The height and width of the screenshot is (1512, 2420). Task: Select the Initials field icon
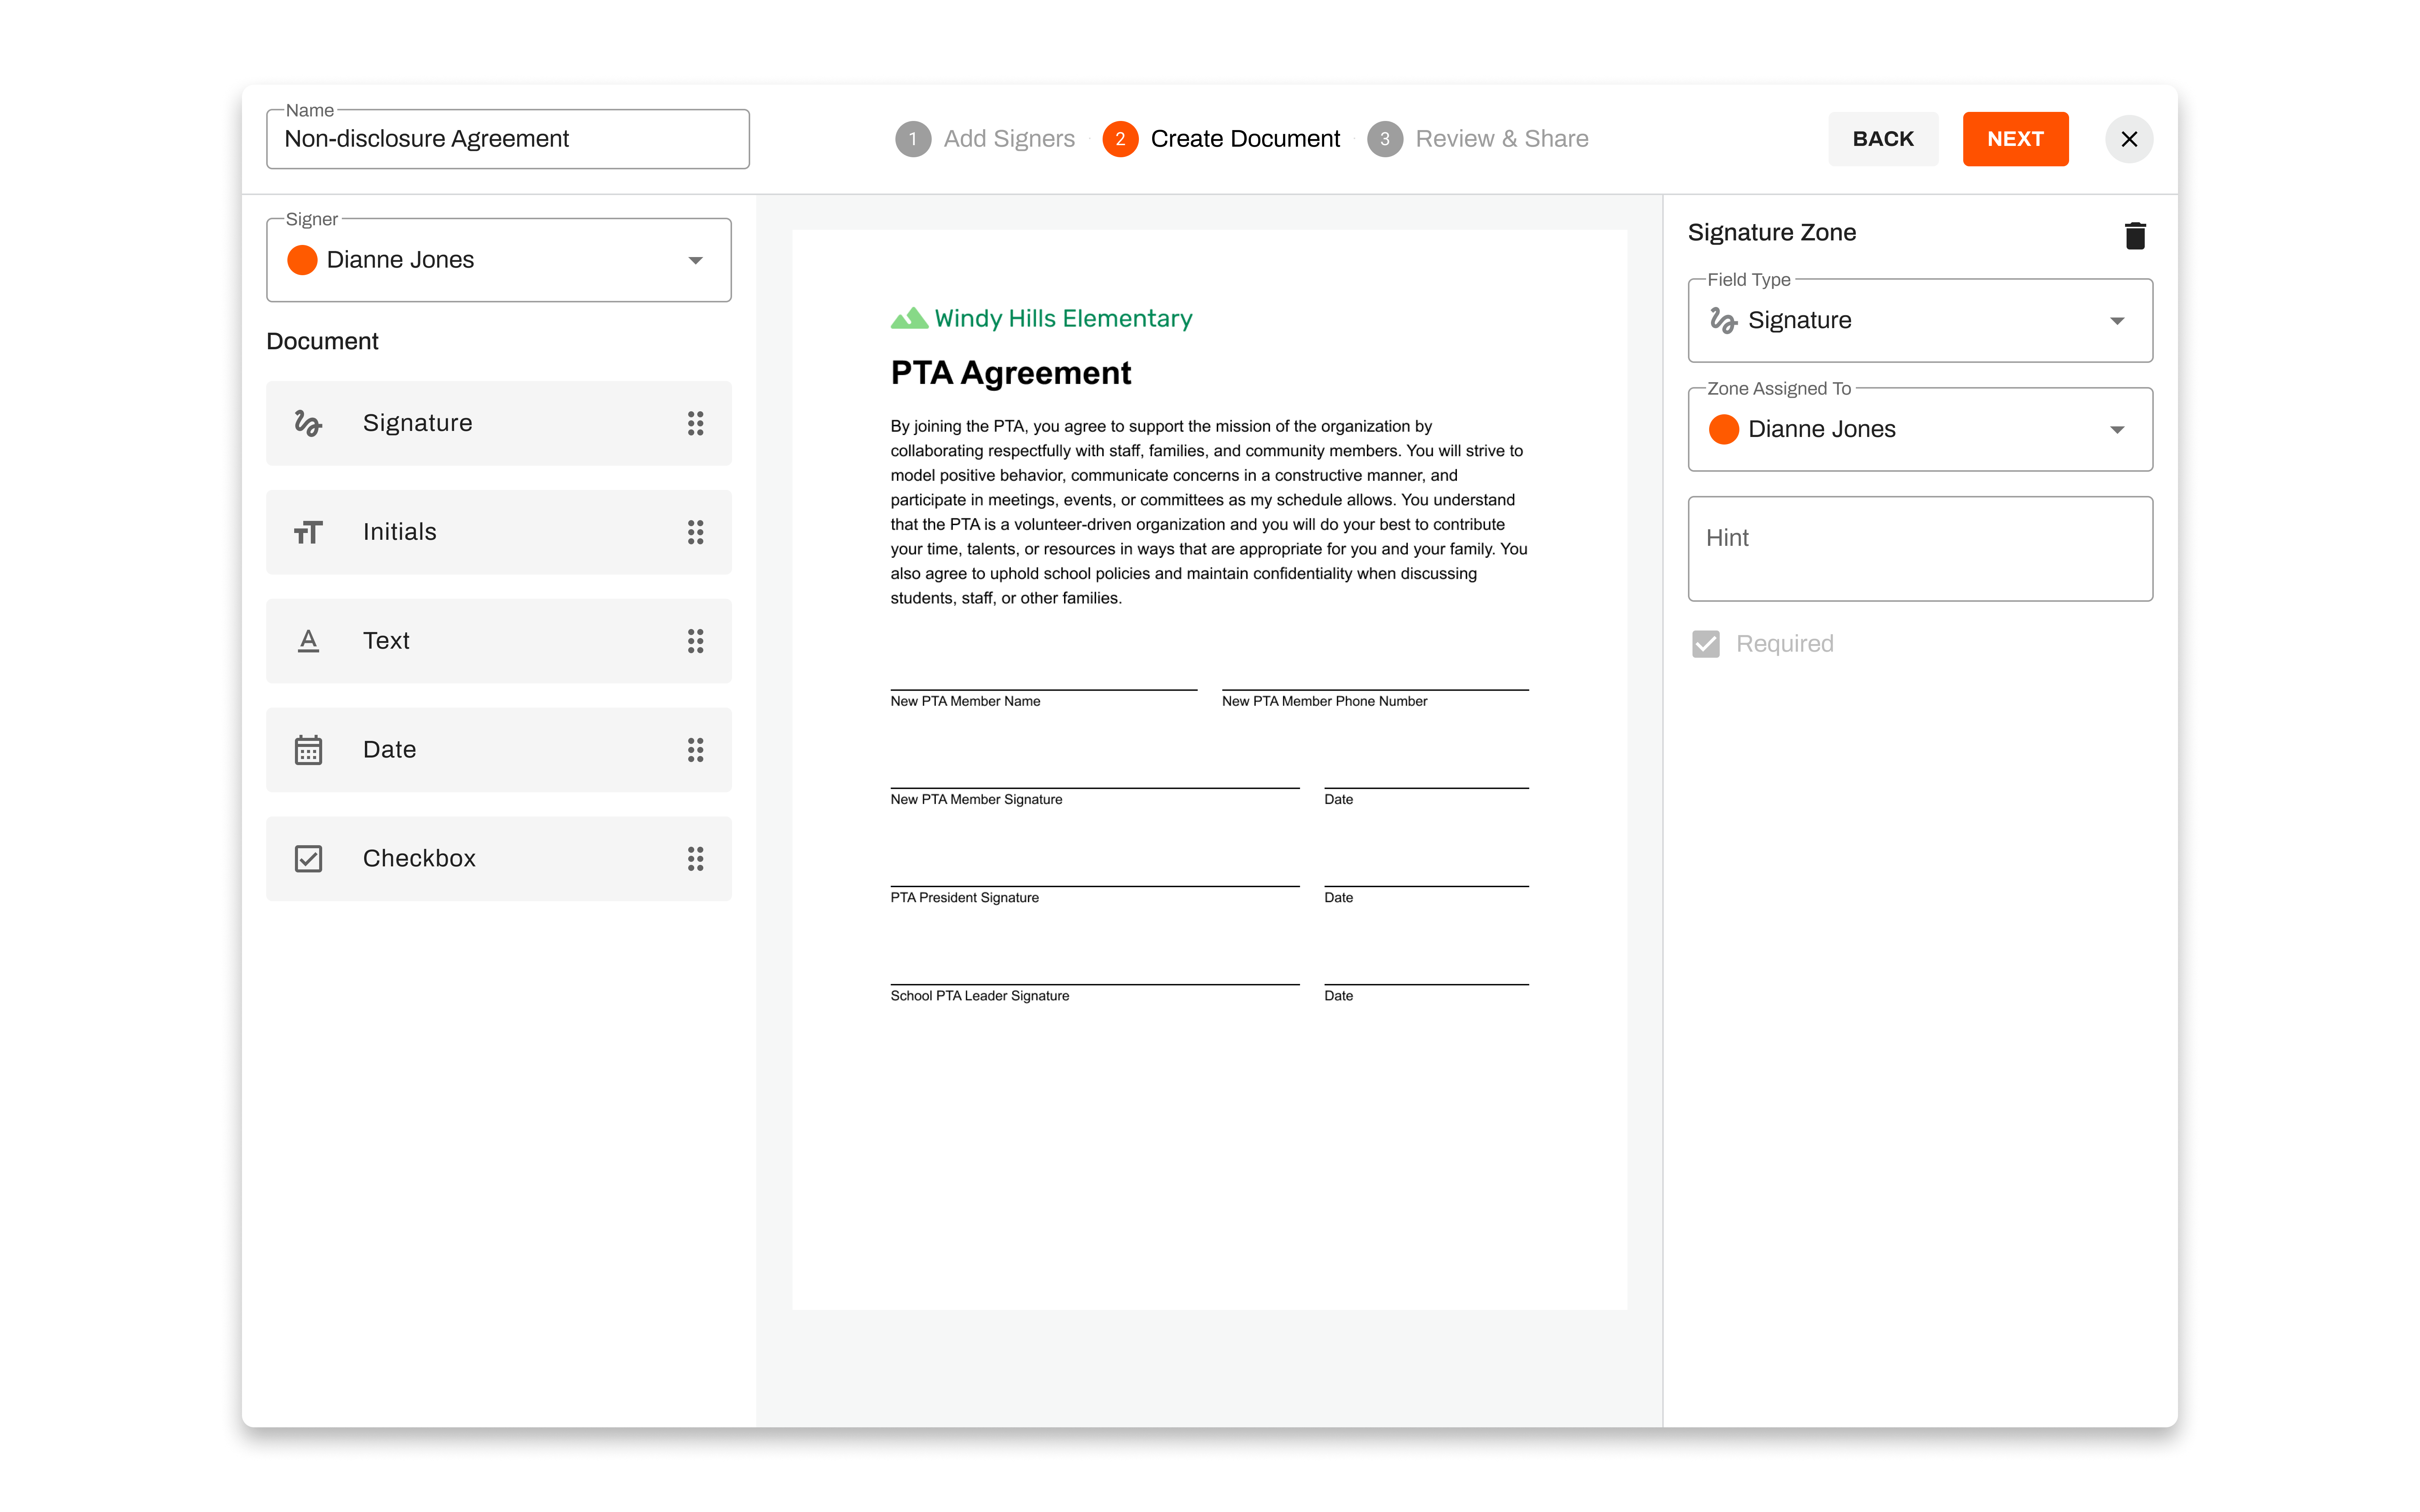pyautogui.click(x=308, y=531)
